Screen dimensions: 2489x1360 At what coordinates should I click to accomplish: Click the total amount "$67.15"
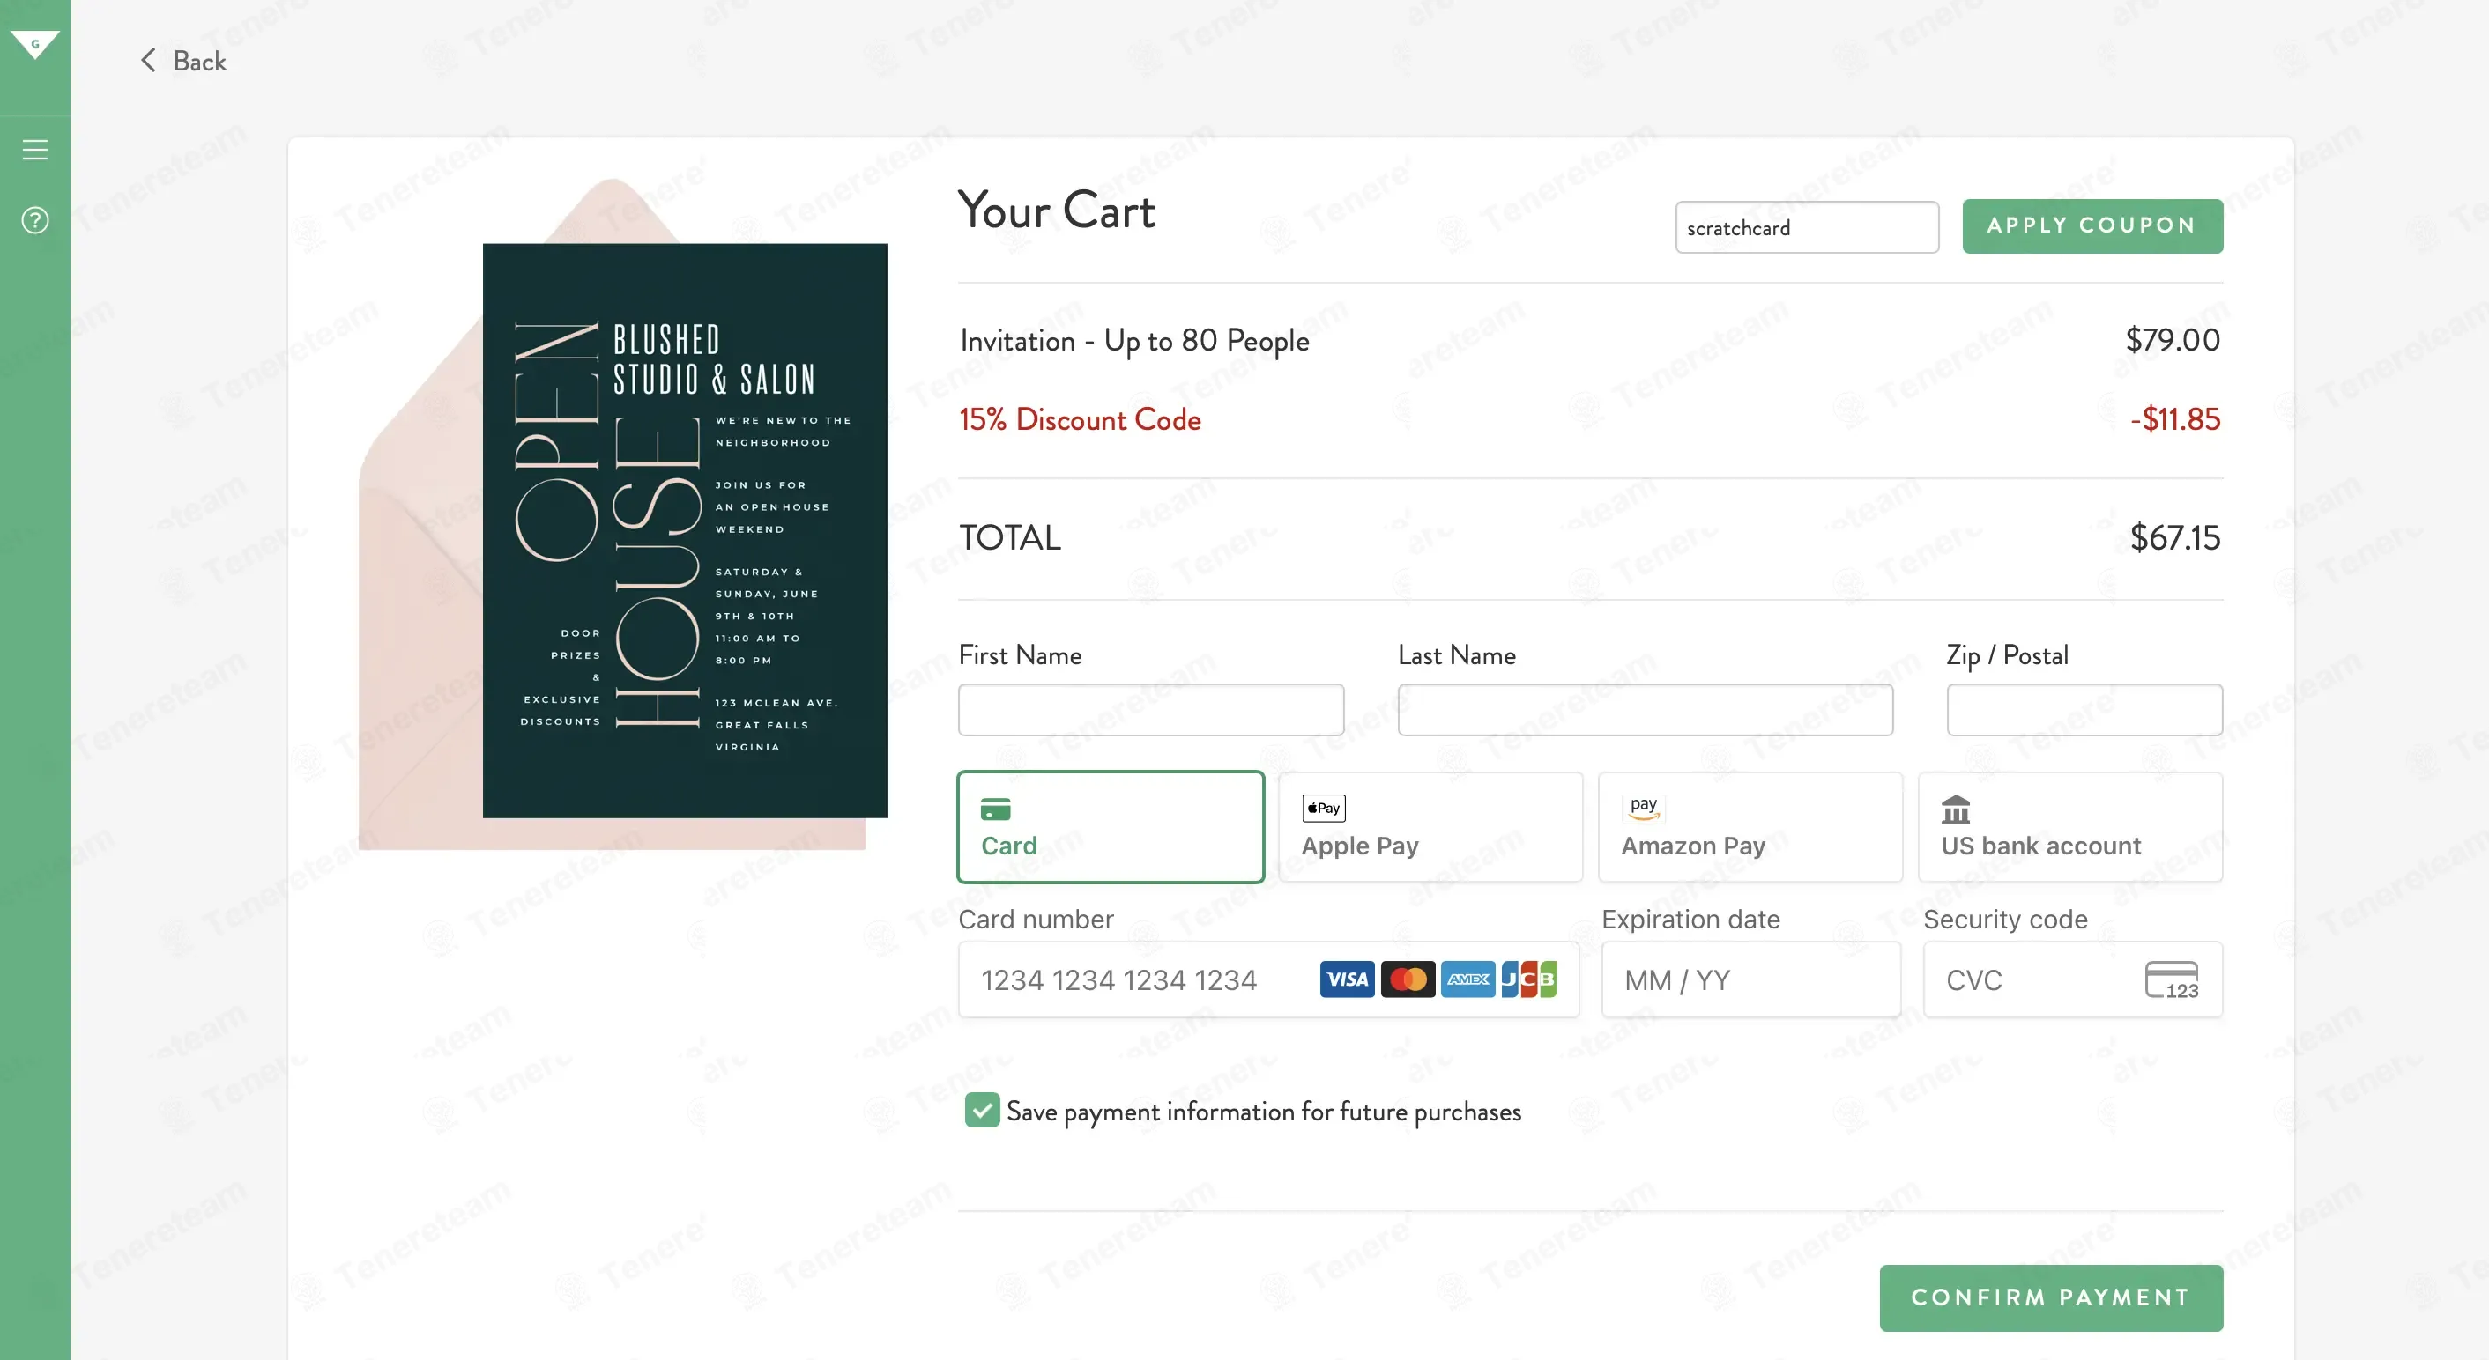(x=2175, y=537)
